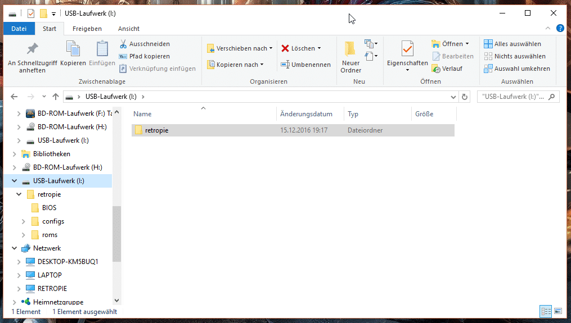This screenshot has height=323, width=571.
Task: Expand the Öffnen dropdown arrow
Action: click(467, 44)
